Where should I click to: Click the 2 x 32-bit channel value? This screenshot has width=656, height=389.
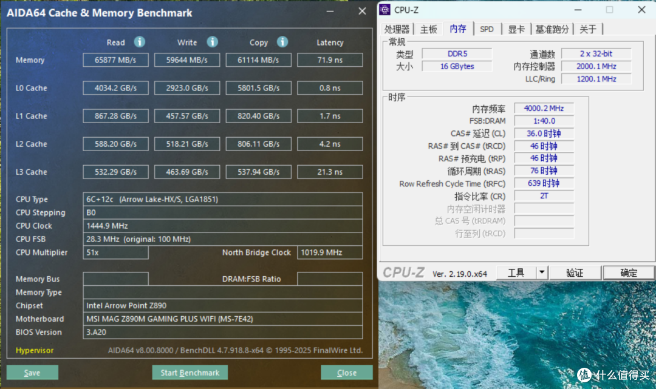[x=596, y=53]
